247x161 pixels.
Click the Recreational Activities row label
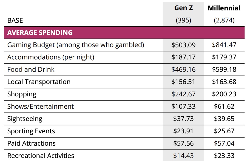click(x=41, y=156)
